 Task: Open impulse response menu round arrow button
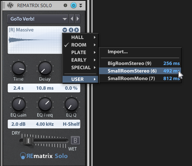click(x=65, y=30)
